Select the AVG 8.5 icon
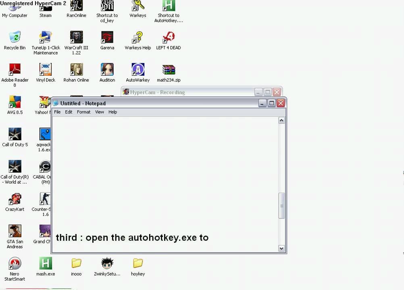The image size is (404, 290). 15,105
